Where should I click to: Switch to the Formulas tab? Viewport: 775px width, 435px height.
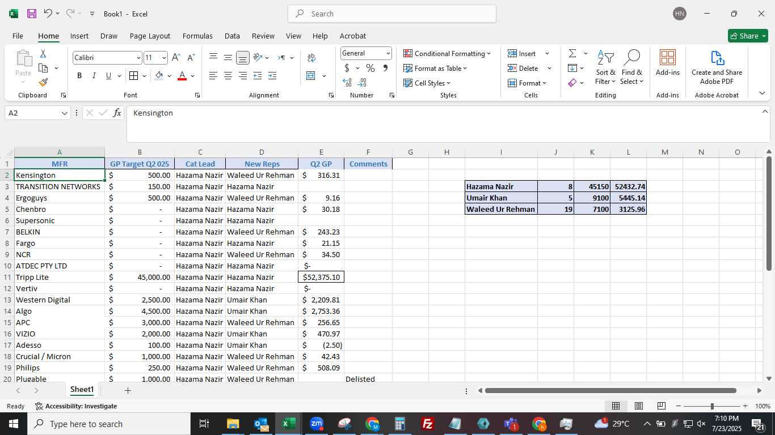click(197, 36)
